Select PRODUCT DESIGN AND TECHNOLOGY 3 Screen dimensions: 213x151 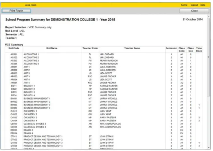click(x=43, y=143)
